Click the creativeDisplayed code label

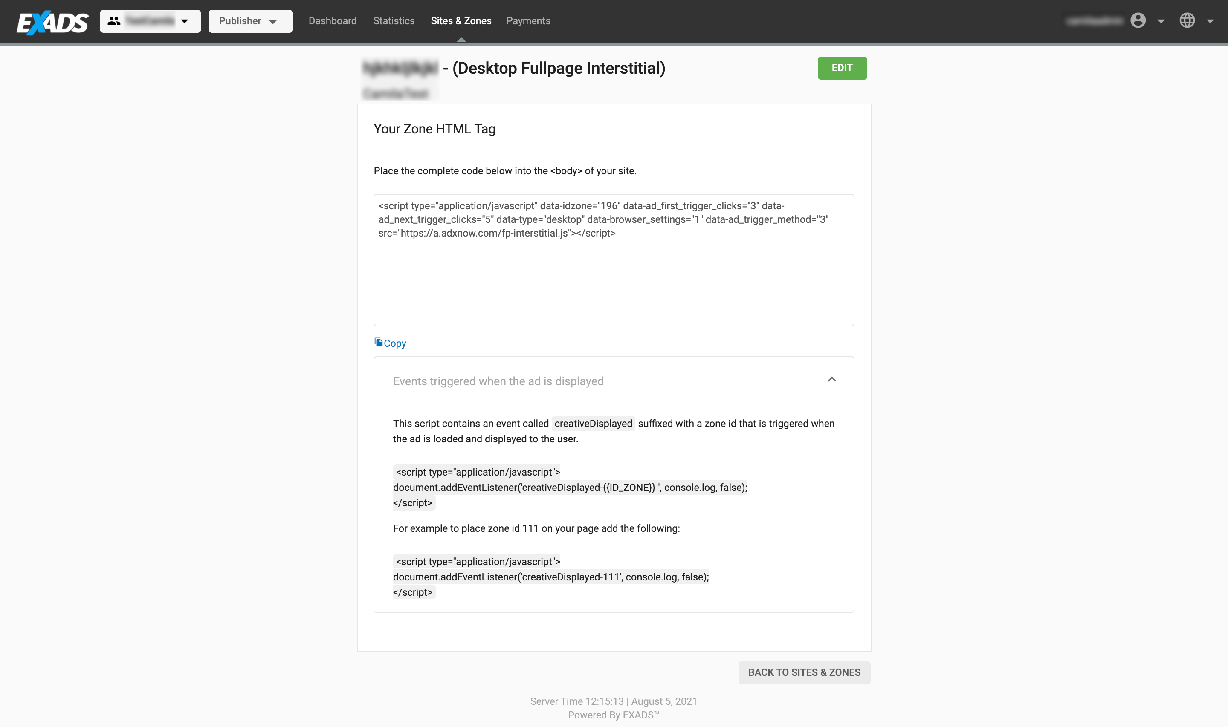point(593,424)
